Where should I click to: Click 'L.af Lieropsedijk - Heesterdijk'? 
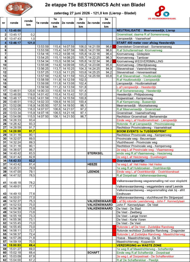pos(136,87)
